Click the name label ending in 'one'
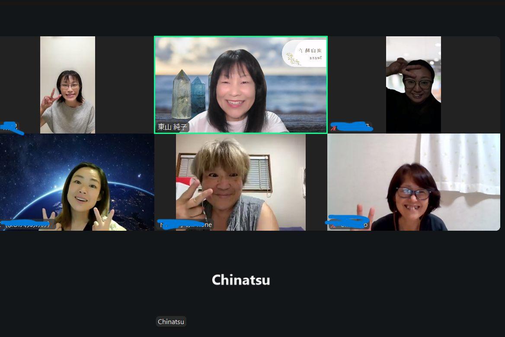 click(x=185, y=225)
